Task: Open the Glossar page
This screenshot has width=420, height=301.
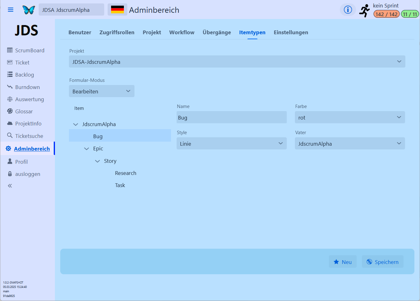Action: (20, 111)
